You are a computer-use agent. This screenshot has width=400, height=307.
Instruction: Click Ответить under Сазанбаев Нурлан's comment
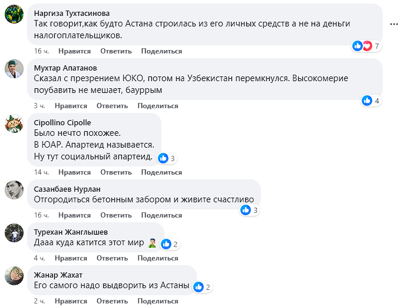click(115, 215)
